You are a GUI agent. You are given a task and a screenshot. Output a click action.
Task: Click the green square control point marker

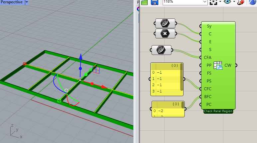point(59,100)
